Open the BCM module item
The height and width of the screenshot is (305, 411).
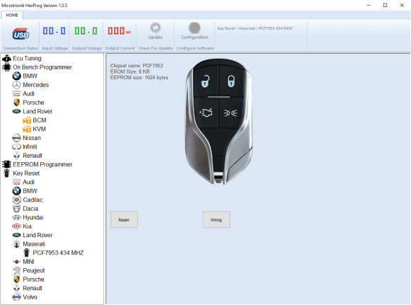34,120
